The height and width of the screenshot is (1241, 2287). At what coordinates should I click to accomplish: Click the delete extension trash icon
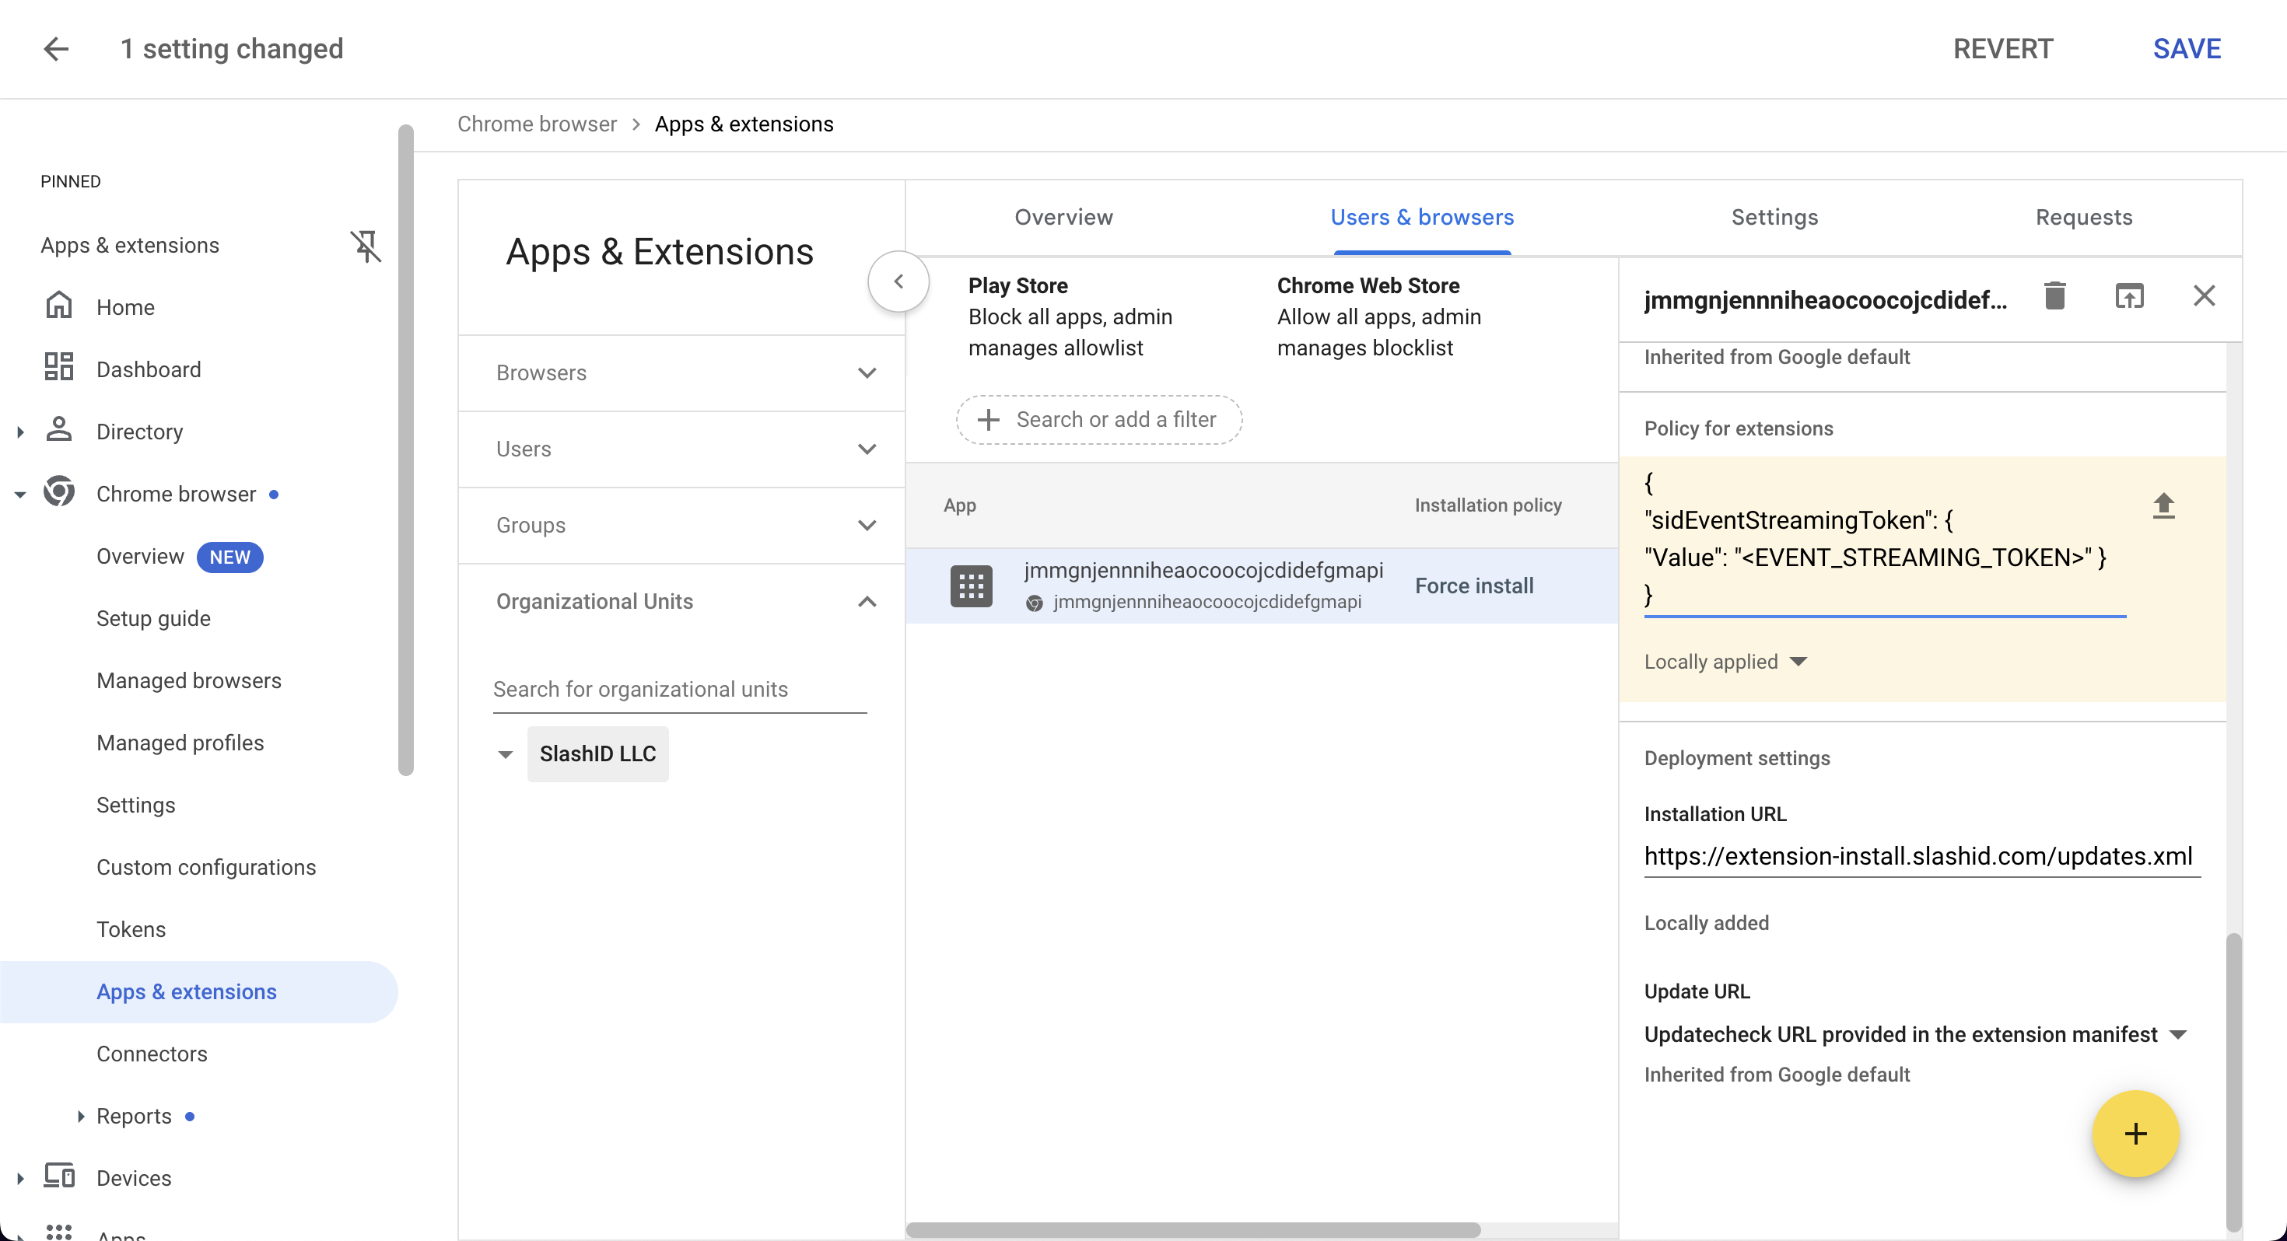[x=2054, y=295]
